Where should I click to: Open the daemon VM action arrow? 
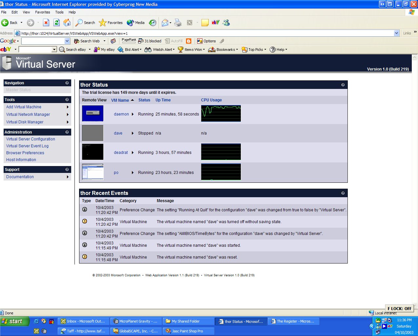tap(133, 114)
